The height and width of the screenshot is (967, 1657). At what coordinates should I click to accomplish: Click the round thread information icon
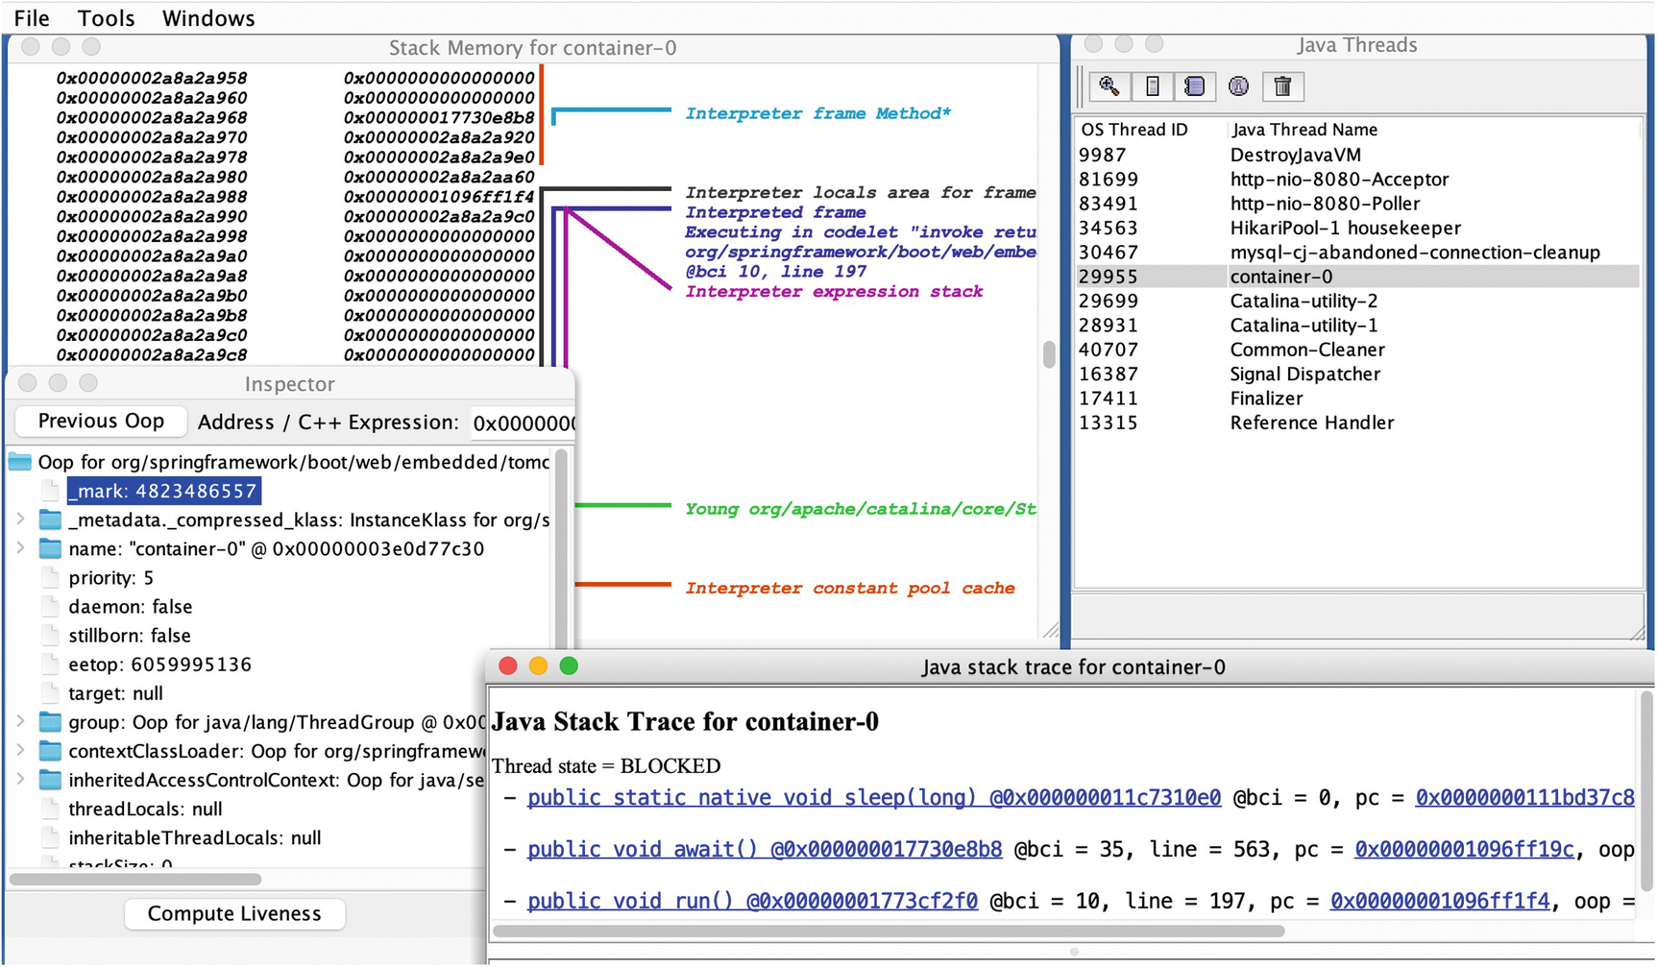1238,86
